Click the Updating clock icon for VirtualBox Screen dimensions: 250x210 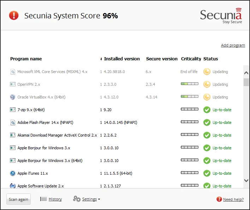[207, 97]
